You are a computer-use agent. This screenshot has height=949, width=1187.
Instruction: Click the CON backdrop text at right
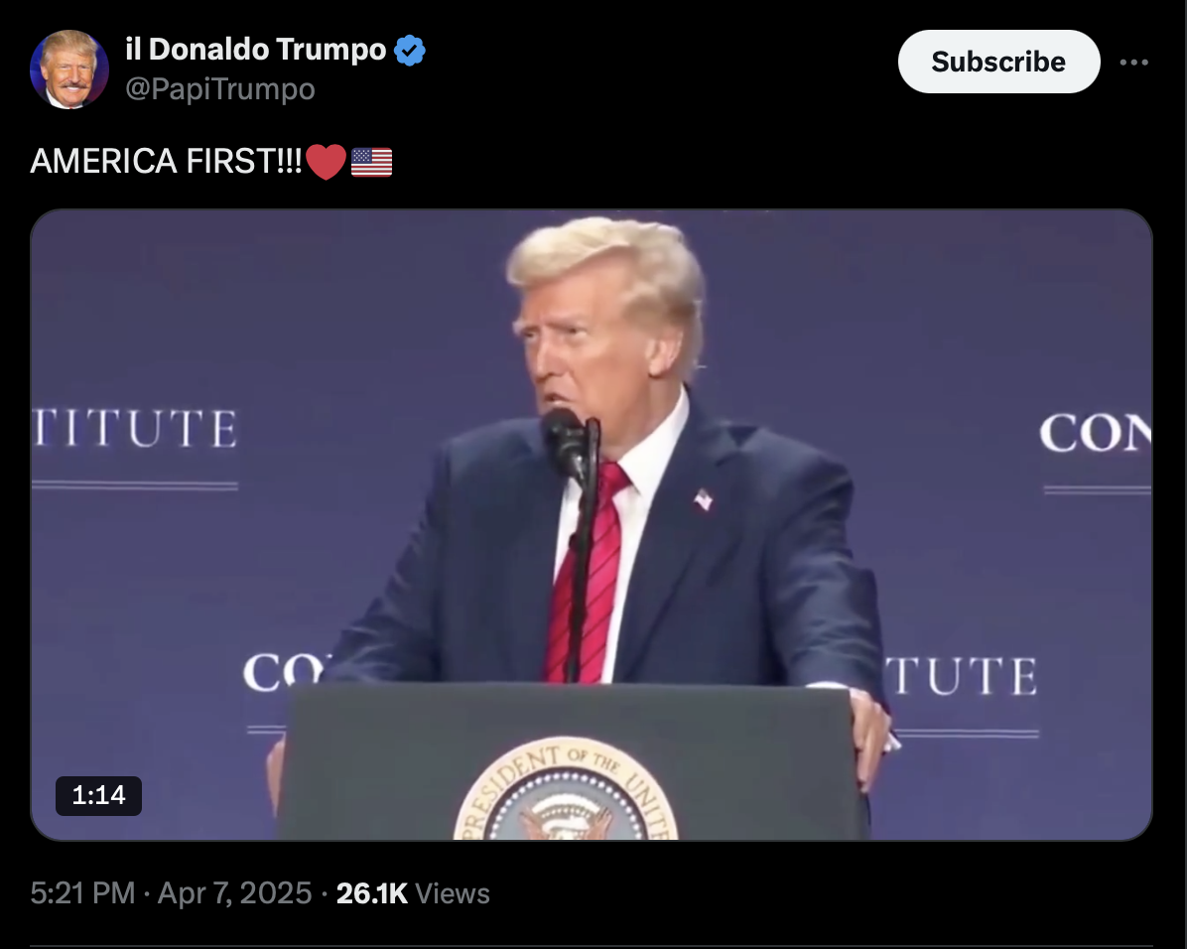[x=1096, y=433]
